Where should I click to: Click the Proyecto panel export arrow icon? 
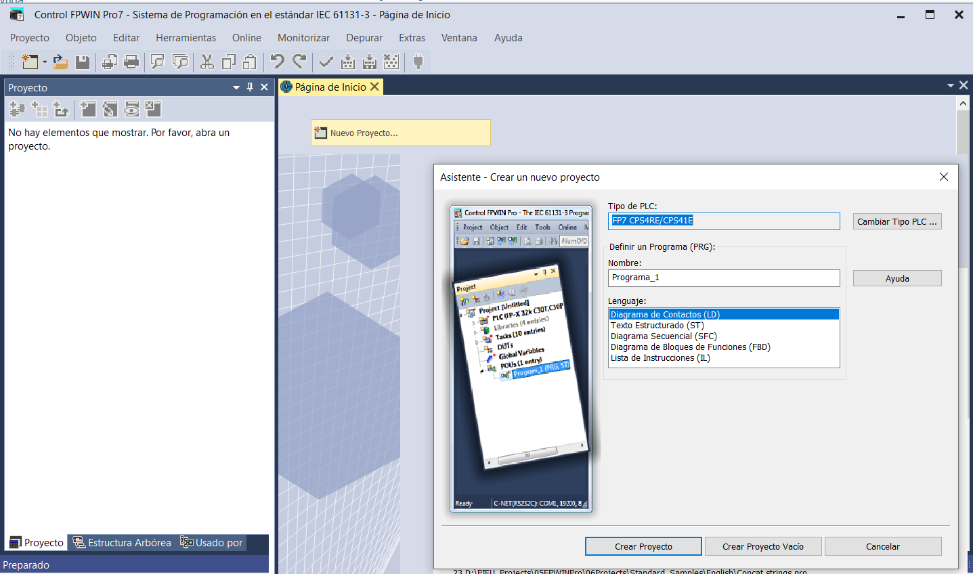tap(62, 109)
